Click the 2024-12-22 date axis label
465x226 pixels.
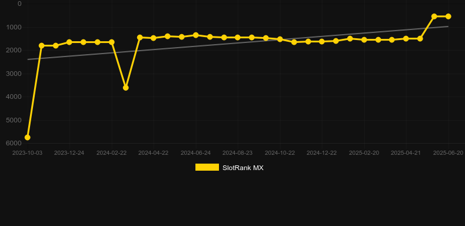pyautogui.click(x=322, y=153)
